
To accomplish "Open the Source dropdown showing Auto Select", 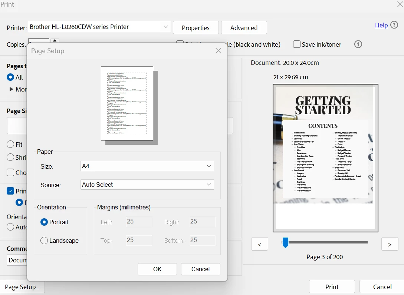I will 147,185.
